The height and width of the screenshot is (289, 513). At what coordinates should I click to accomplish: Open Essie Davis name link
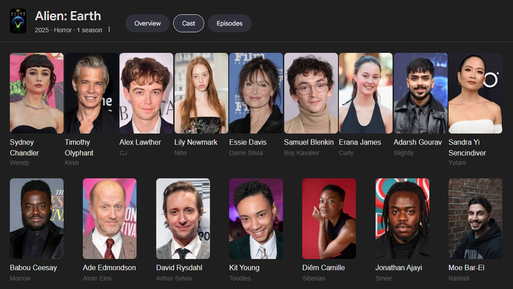click(x=248, y=142)
